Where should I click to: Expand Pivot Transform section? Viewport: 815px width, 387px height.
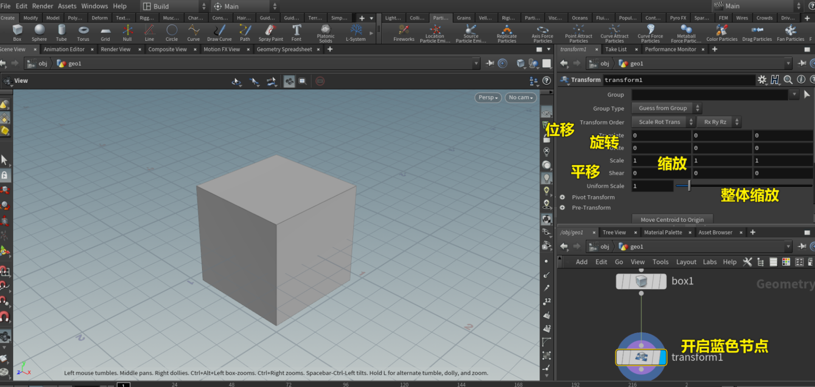562,197
